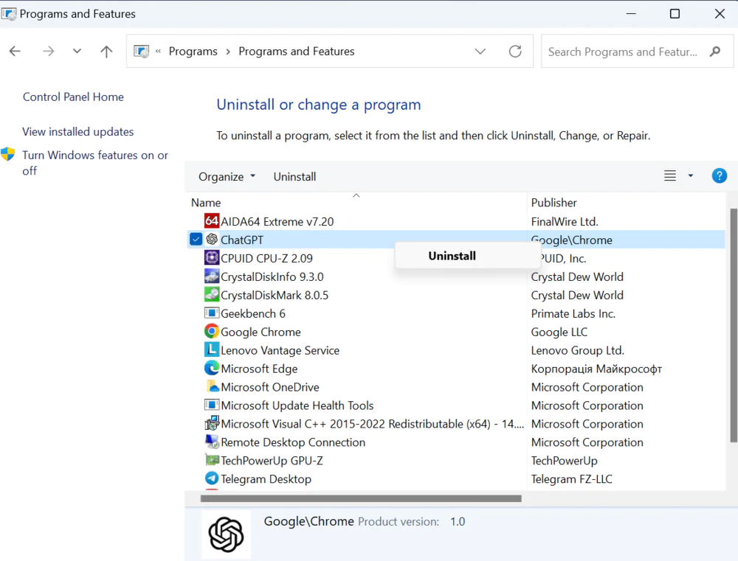Click the vertical scrollbar thumb

[734, 325]
